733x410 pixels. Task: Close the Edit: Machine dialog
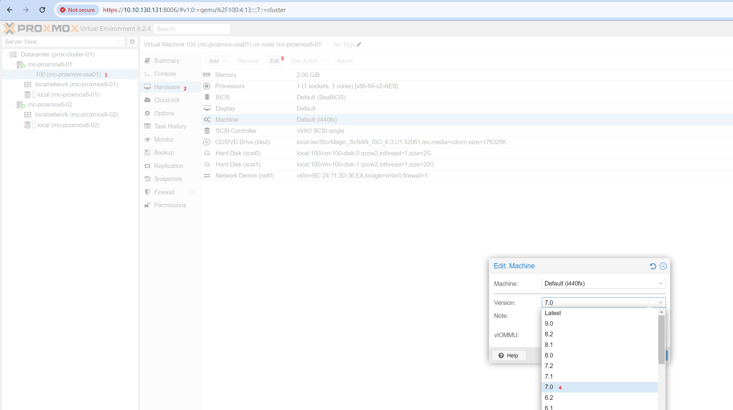click(663, 266)
